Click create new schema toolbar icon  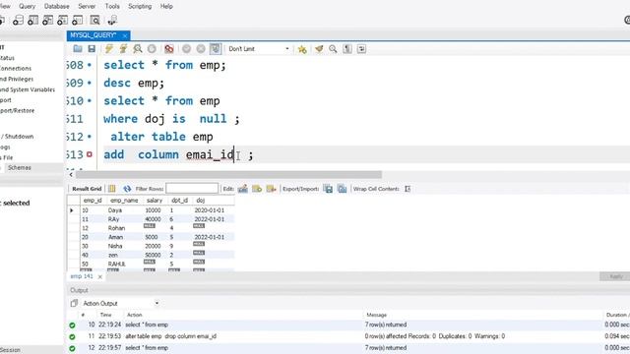pyautogui.click(x=18, y=20)
